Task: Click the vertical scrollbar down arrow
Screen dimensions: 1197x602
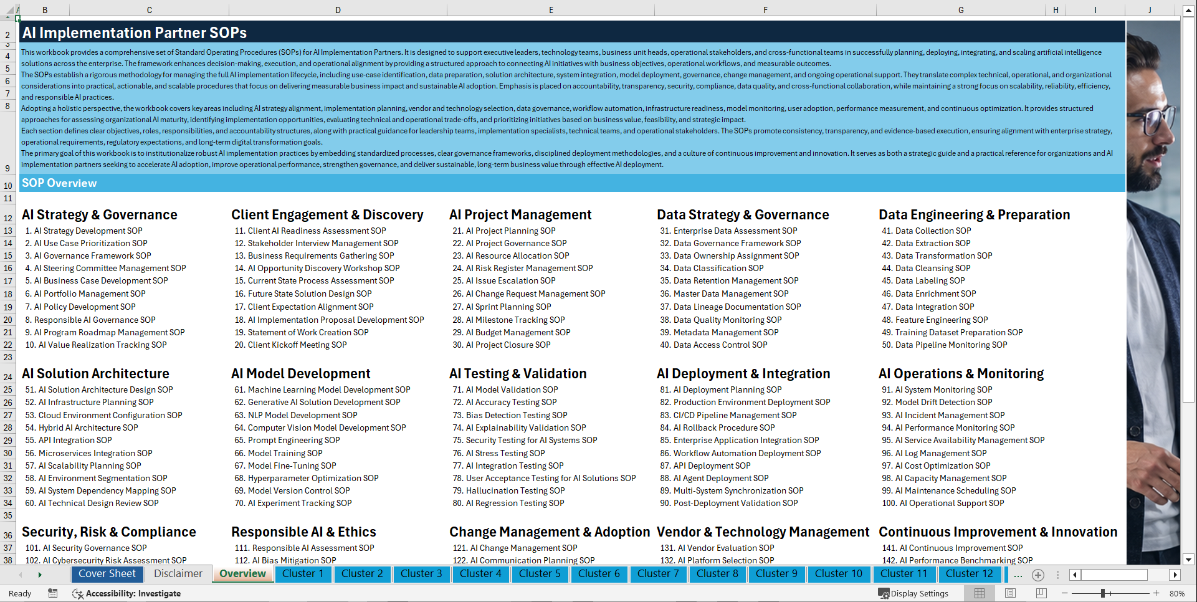Action: 1188,560
